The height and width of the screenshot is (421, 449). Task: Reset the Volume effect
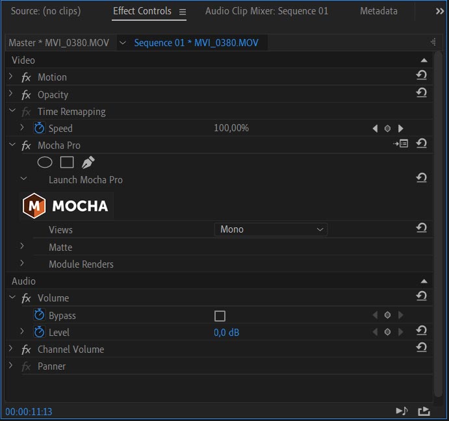pyautogui.click(x=422, y=296)
